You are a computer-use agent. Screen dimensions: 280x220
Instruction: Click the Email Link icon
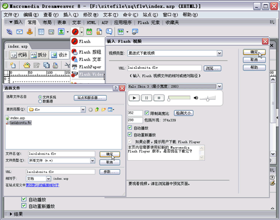(x=20, y=32)
